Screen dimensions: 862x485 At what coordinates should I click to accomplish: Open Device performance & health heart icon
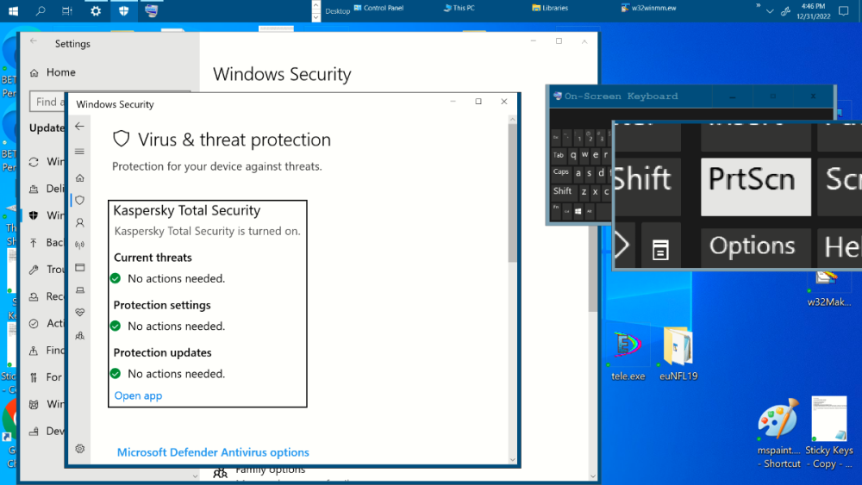pyautogui.click(x=79, y=312)
